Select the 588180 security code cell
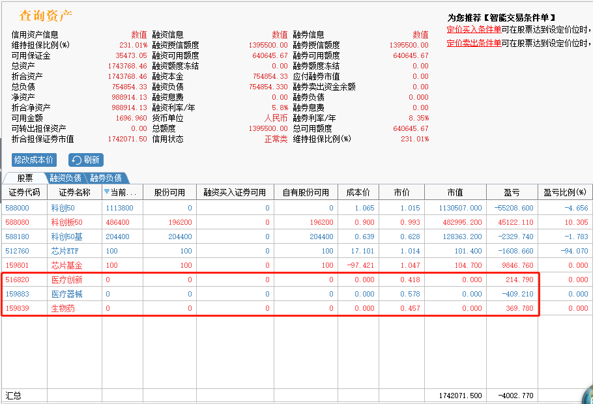593x404 pixels. pyautogui.click(x=17, y=237)
